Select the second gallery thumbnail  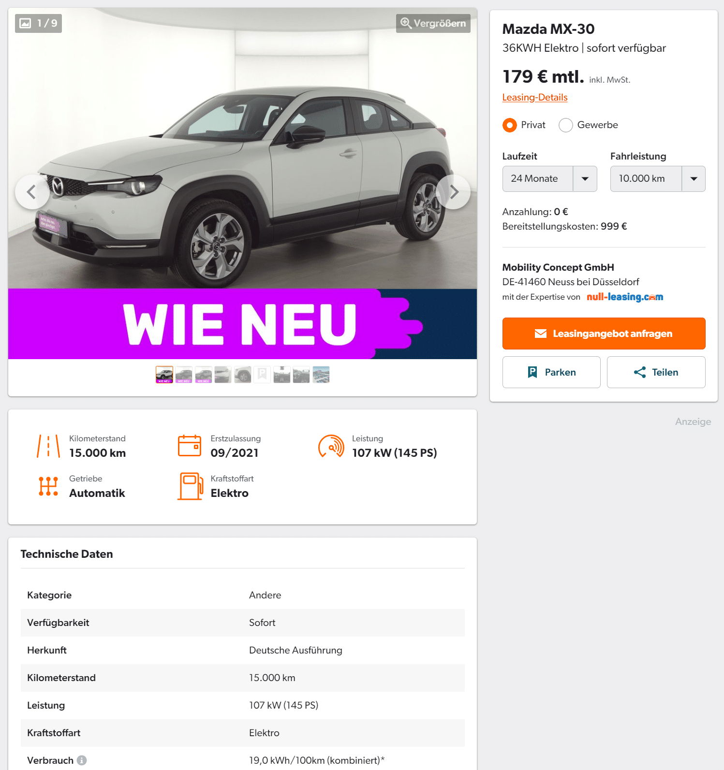coord(184,375)
